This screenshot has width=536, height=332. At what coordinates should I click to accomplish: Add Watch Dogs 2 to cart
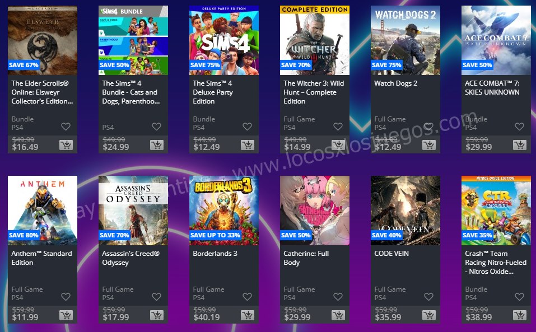428,145
